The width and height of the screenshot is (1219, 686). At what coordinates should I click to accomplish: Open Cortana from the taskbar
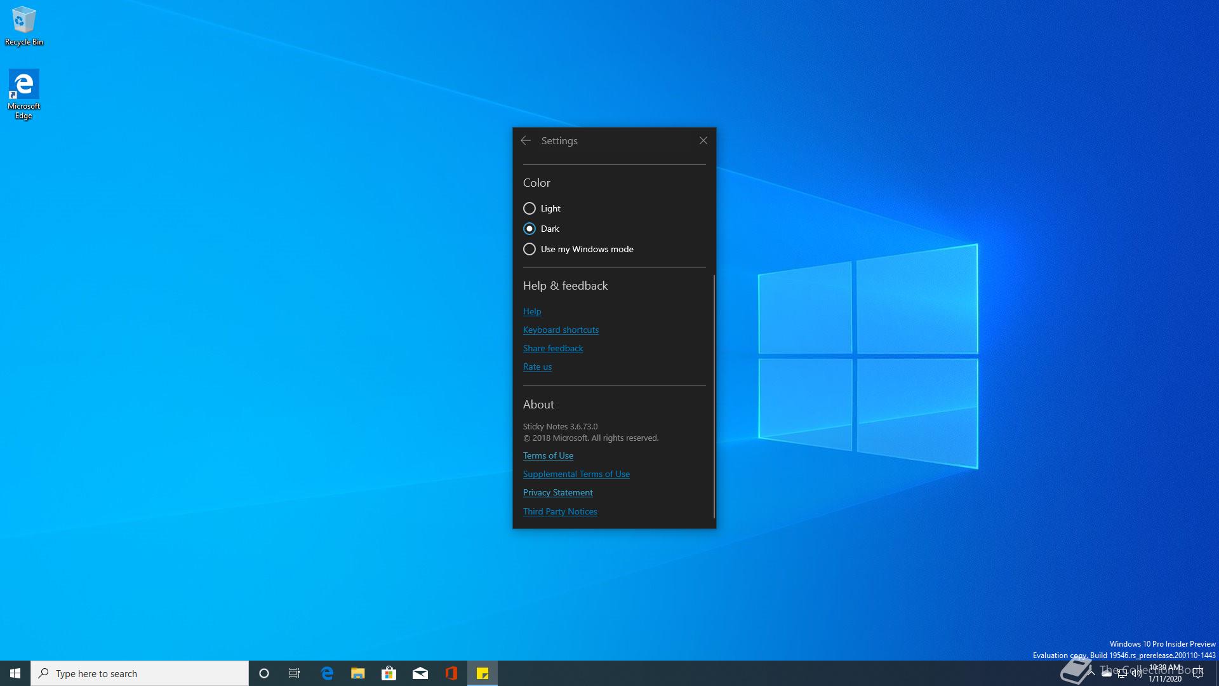point(264,673)
